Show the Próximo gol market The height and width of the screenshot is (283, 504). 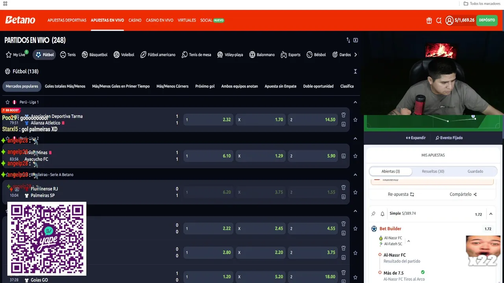pyautogui.click(x=205, y=86)
